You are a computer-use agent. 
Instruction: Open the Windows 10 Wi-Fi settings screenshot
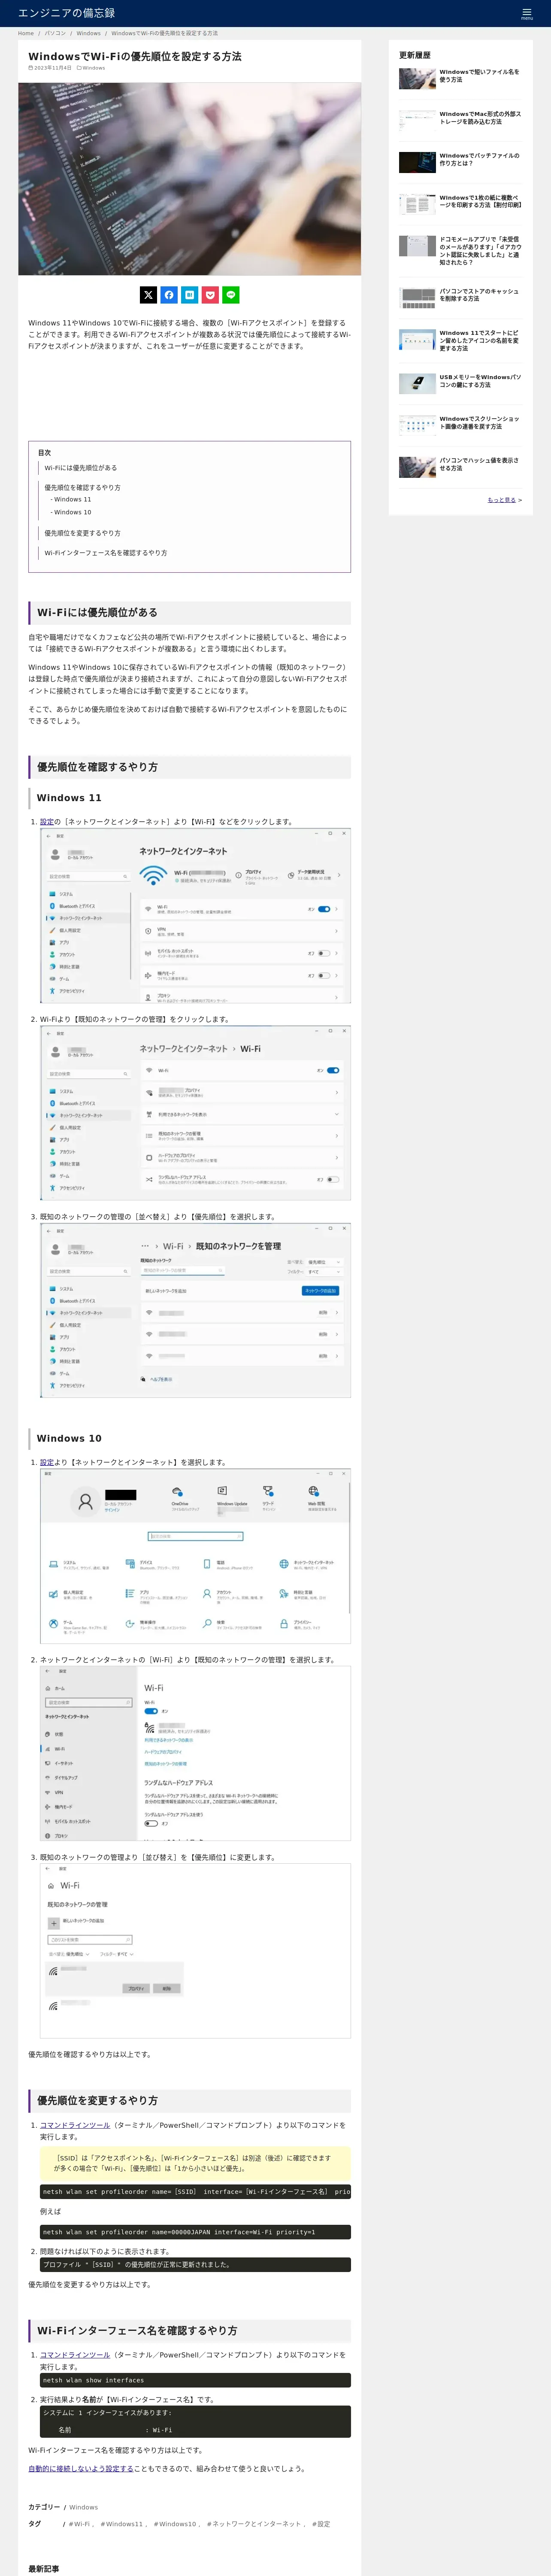[195, 1753]
